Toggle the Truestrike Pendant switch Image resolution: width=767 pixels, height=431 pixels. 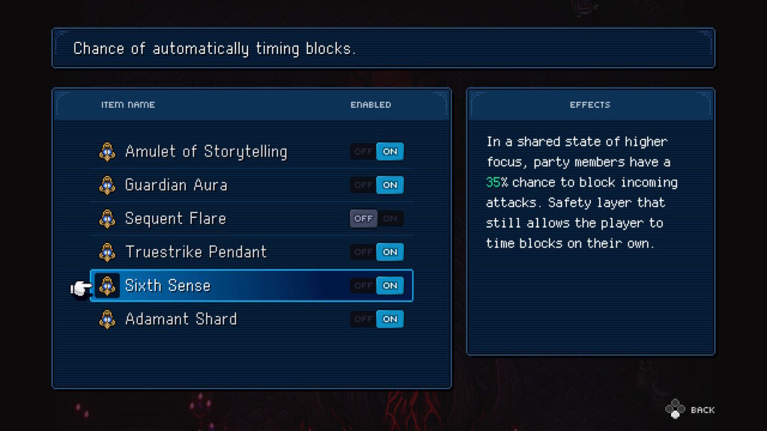click(x=377, y=252)
